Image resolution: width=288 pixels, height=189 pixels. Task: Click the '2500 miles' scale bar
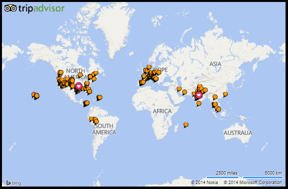[223, 177]
